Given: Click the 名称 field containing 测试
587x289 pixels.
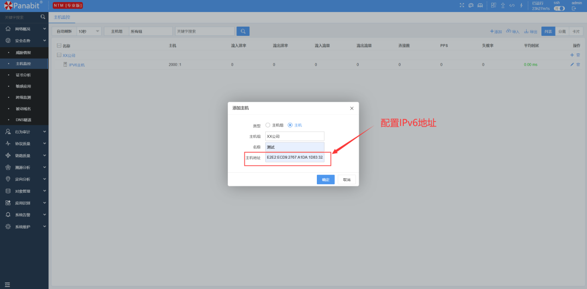Looking at the screenshot, I should pyautogui.click(x=295, y=147).
